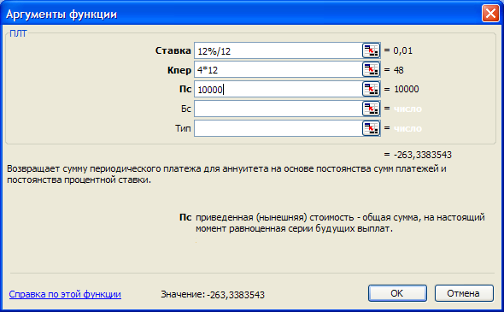The width and height of the screenshot is (504, 312).
Task: Click the Тип range selector icon
Action: [371, 128]
